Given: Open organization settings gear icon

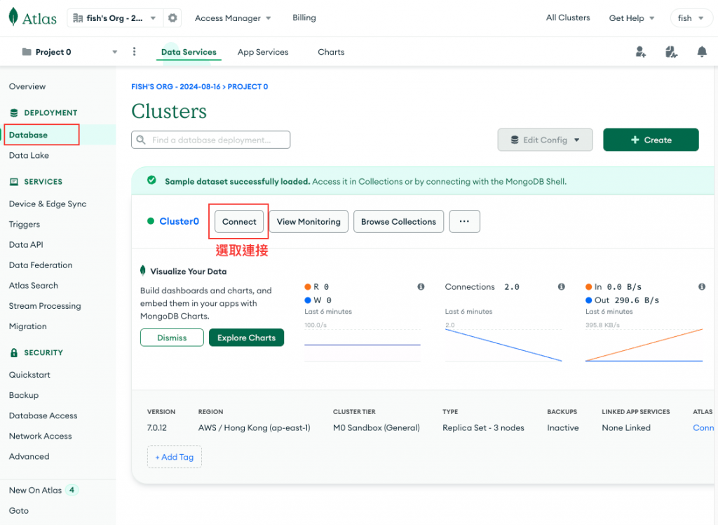Looking at the screenshot, I should coord(172,18).
